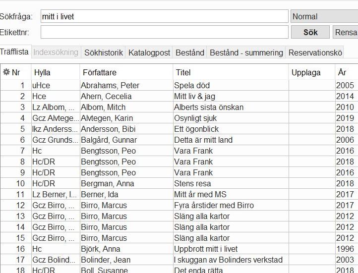The width and height of the screenshot is (358, 273).
Task: Select row for Alberts sista önskan
Action: point(179,107)
